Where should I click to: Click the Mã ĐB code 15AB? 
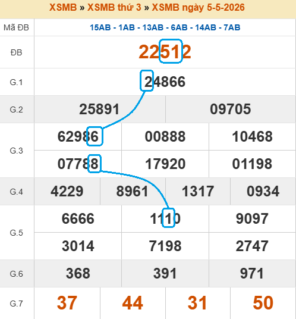pyautogui.click(x=100, y=27)
